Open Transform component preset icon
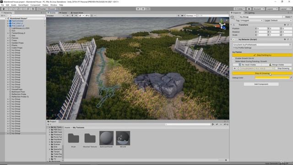The height and width of the screenshot is (165, 293). click(x=288, y=25)
